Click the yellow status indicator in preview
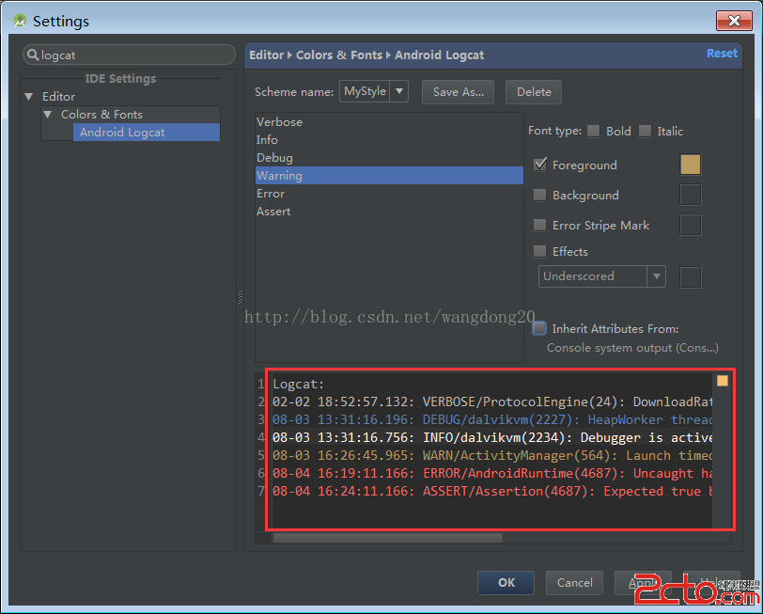The width and height of the screenshot is (763, 614). coord(722,381)
